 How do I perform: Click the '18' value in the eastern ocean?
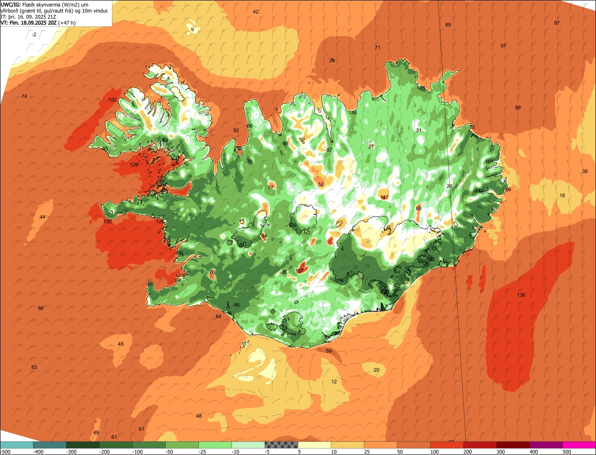point(562,195)
